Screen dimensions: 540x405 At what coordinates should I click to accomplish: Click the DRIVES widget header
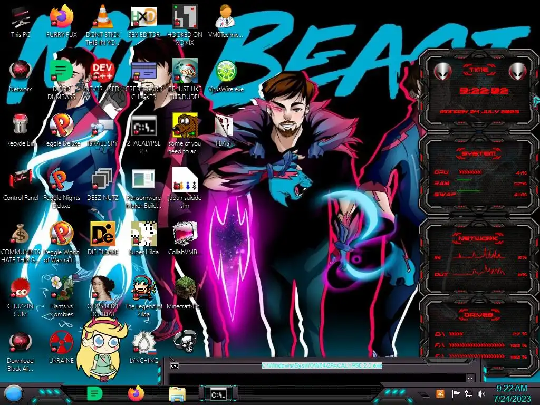pos(478,315)
